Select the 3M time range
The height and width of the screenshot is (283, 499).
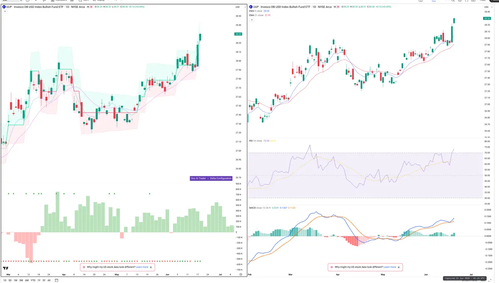pos(21,281)
